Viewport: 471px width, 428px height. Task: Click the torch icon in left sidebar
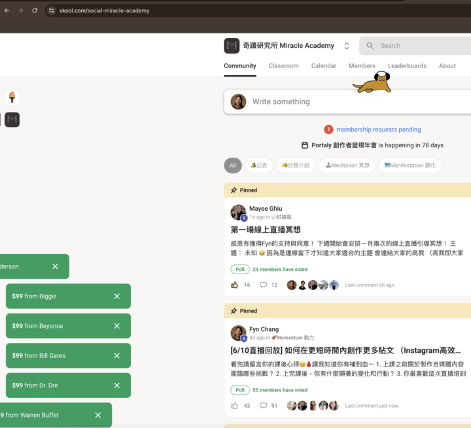tap(12, 98)
